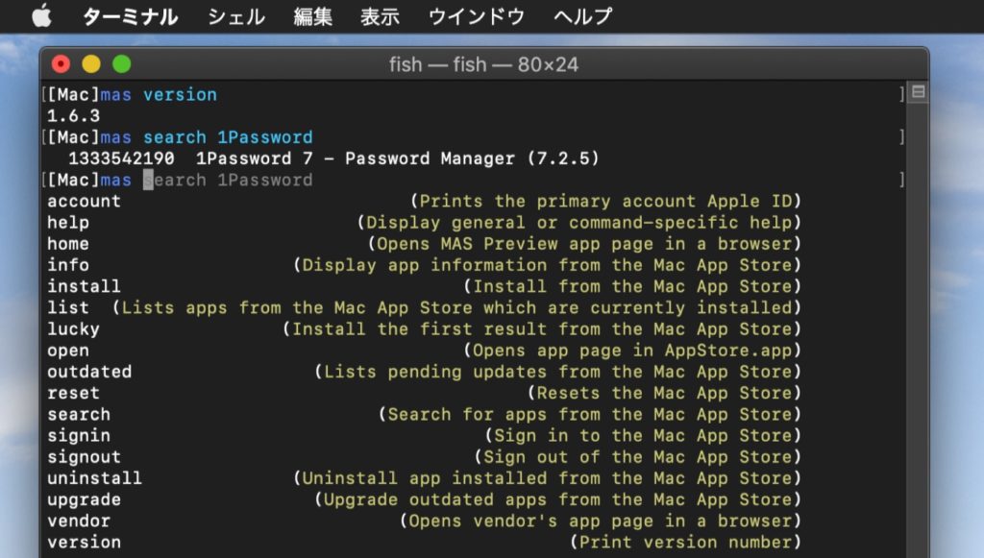Screen dimensions: 984x558
Task: Click the '1.6.3' version output line
Action: point(73,116)
